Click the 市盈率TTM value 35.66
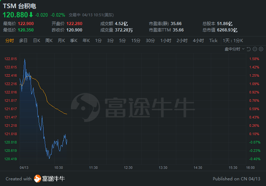Image resolution: width=266 pixels, height=186 pixels. coord(178,30)
